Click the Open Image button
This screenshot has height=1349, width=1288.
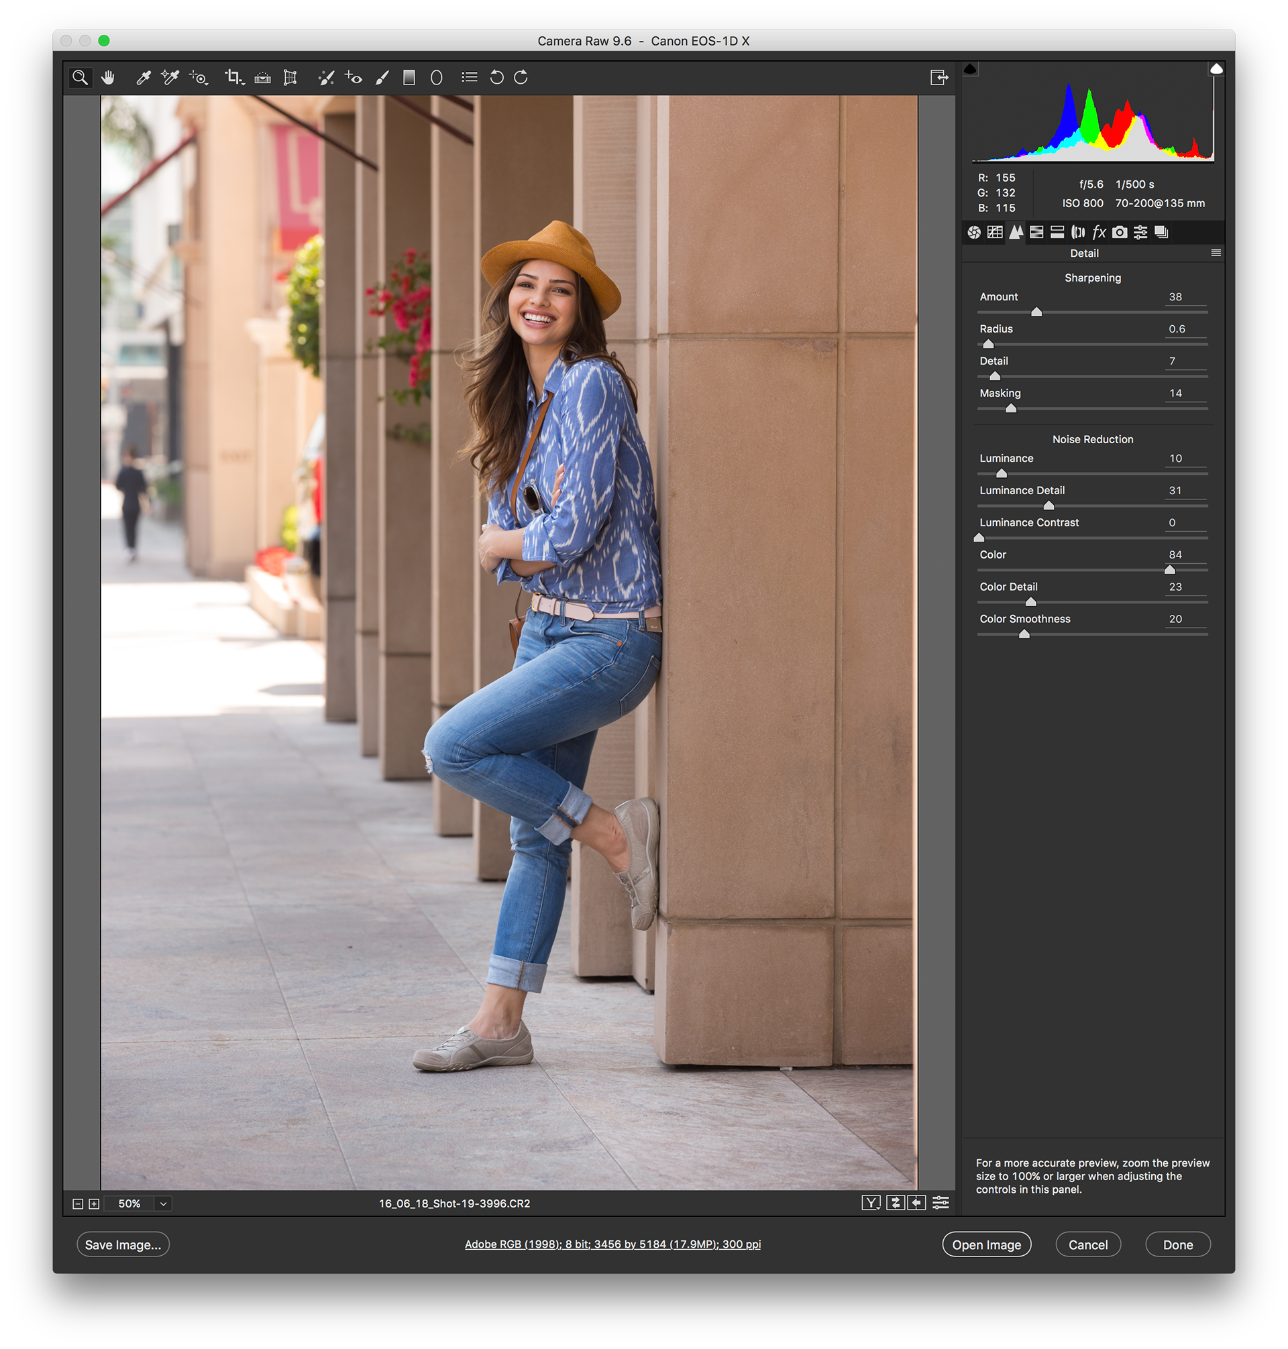point(986,1244)
